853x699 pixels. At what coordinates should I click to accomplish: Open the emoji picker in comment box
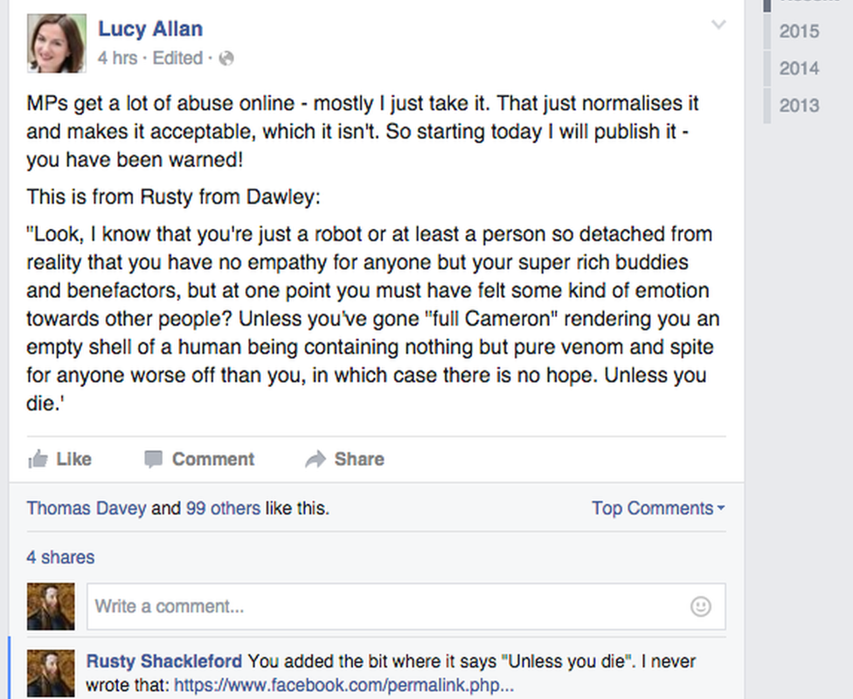[700, 606]
